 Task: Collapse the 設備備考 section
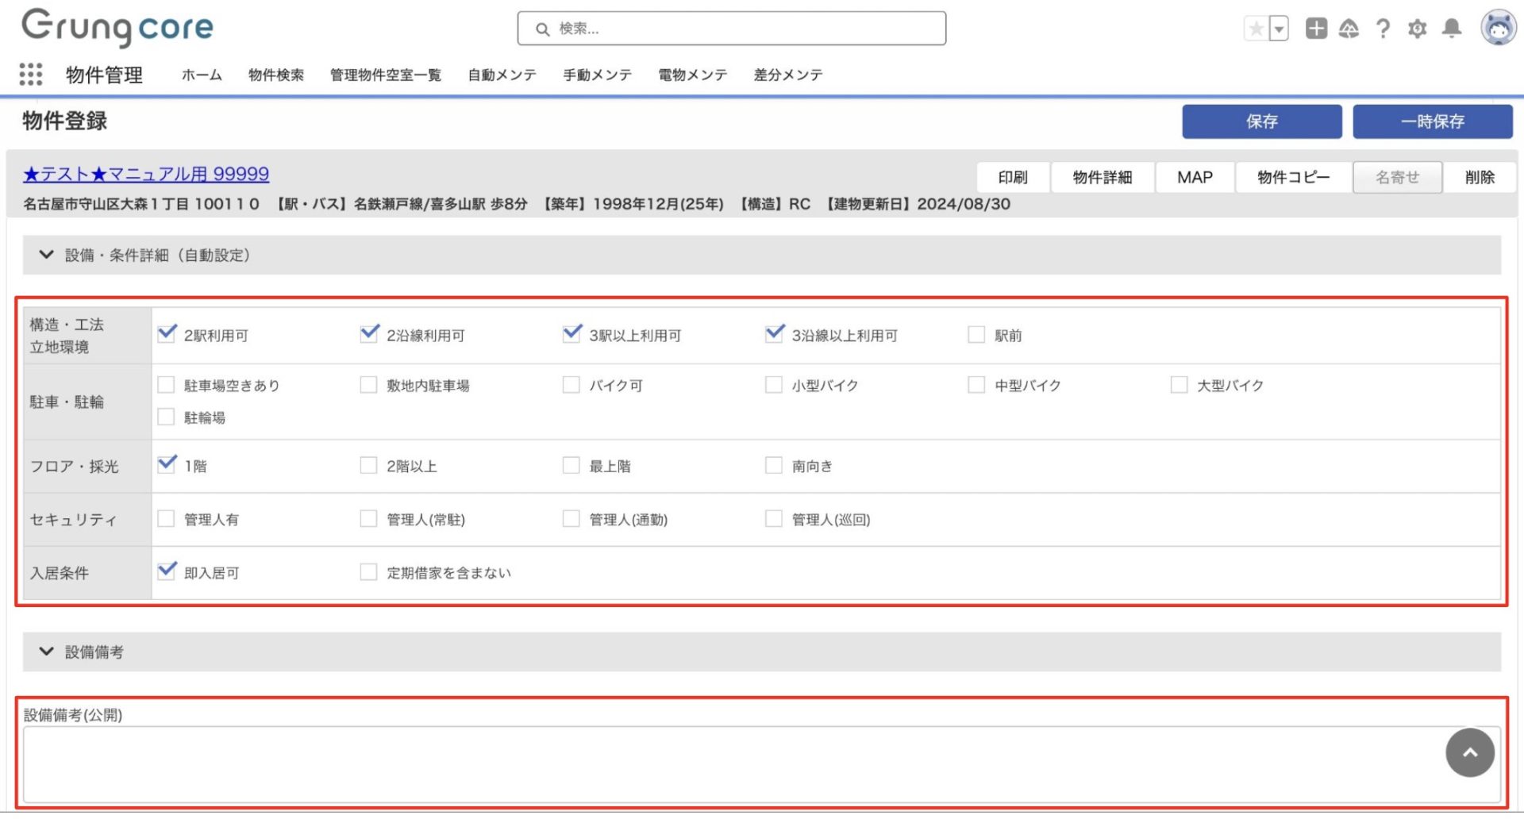(47, 652)
